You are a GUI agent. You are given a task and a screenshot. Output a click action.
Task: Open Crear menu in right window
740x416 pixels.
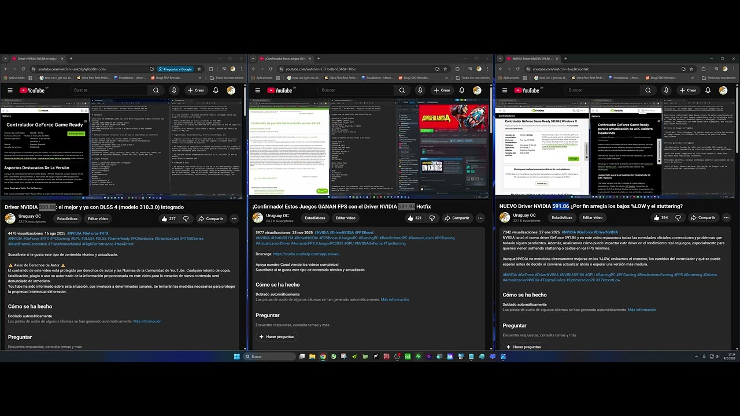click(689, 90)
